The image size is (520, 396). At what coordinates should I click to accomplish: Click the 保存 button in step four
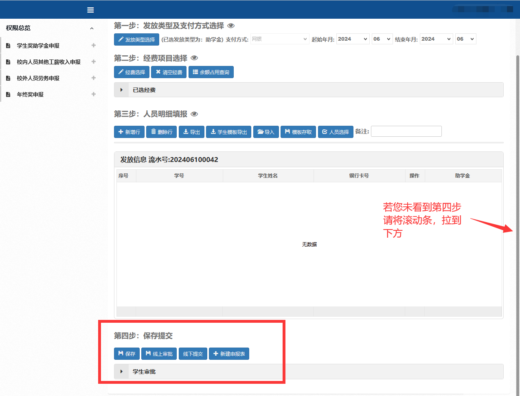[127, 354]
